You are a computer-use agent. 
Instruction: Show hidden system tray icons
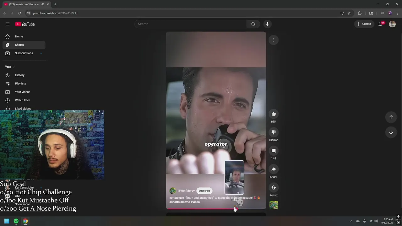coord(351,221)
